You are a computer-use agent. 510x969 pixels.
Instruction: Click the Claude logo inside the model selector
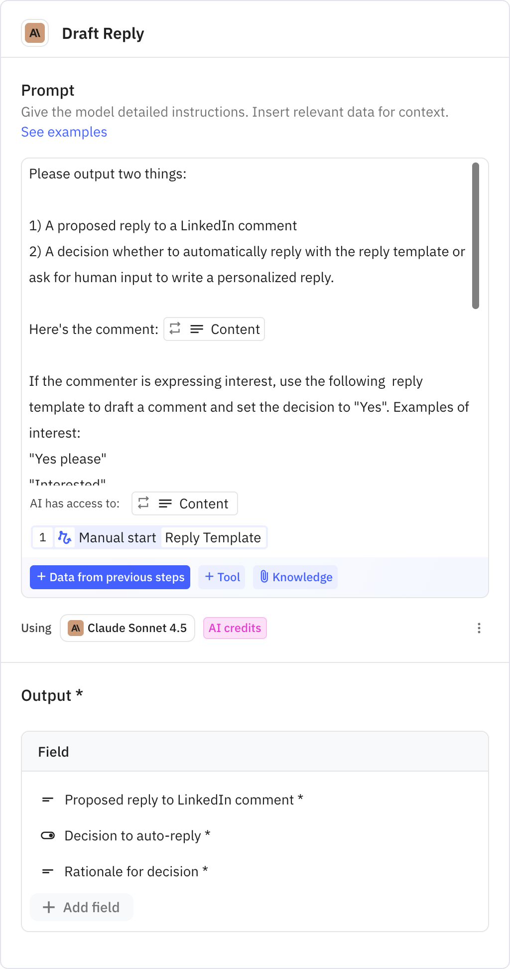[76, 628]
